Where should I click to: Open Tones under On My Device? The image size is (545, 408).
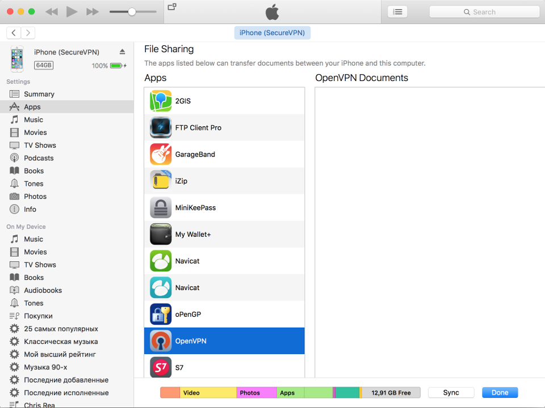[x=67, y=303]
